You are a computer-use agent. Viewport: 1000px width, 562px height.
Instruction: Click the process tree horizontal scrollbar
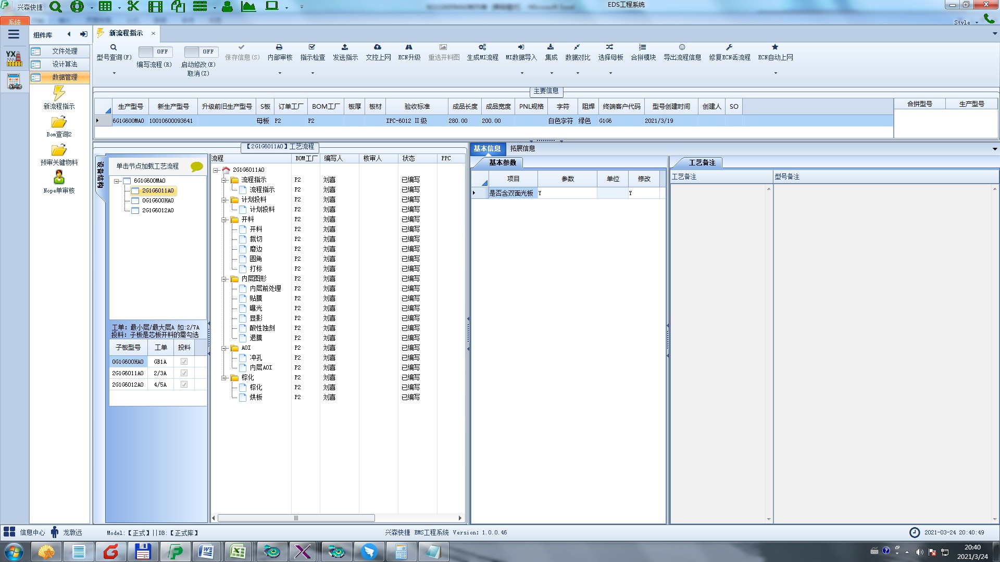click(x=296, y=518)
